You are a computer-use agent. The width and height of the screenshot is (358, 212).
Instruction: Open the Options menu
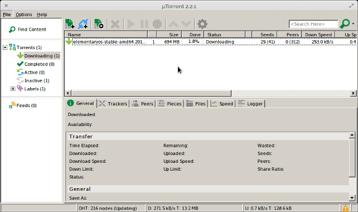pyautogui.click(x=23, y=15)
